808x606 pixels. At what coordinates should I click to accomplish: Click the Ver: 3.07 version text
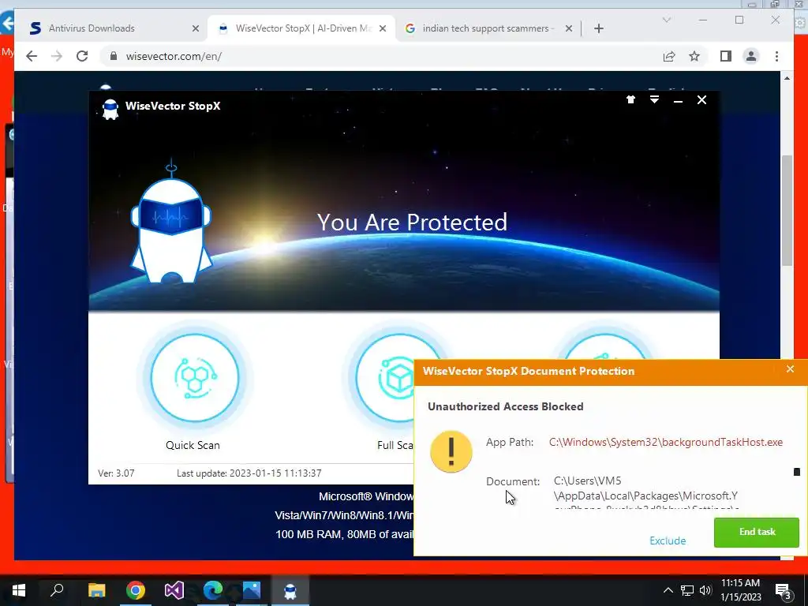point(116,473)
